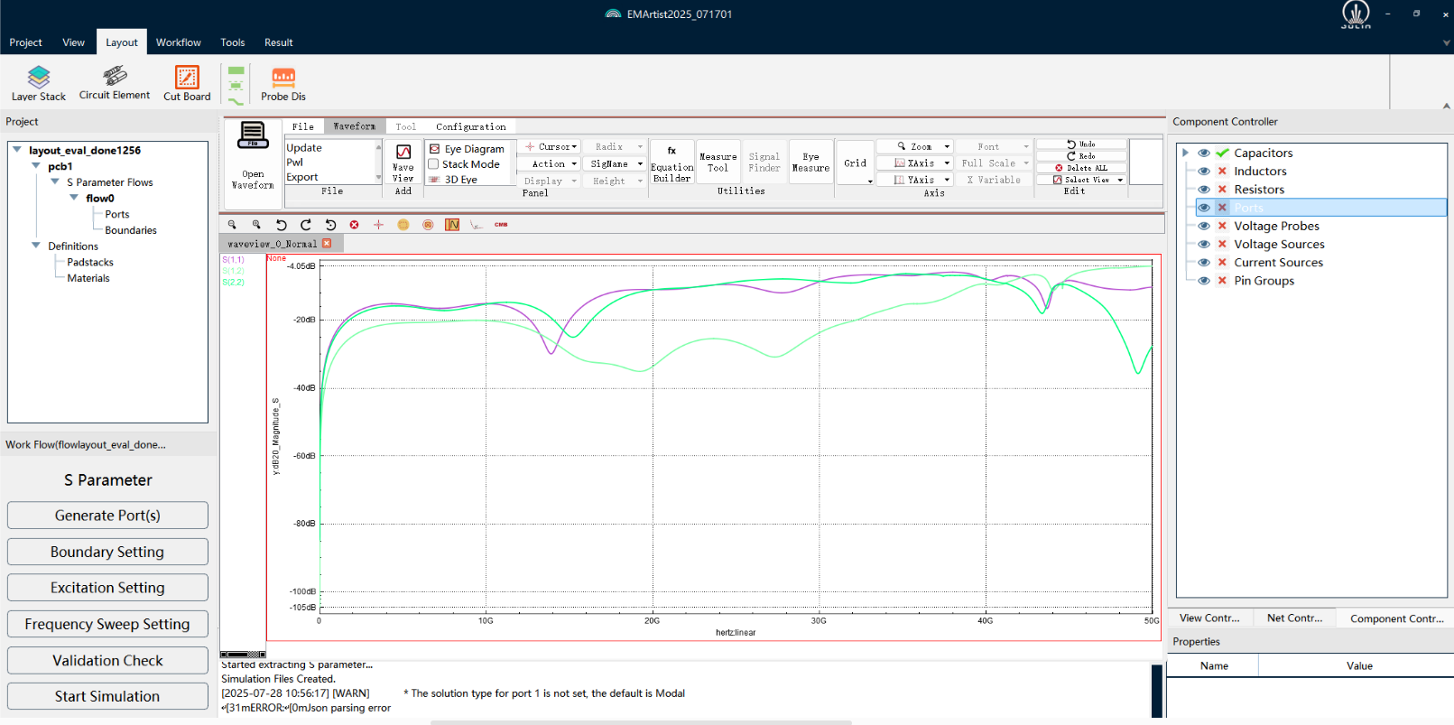Click the Redo button in Edit group

[x=1081, y=156]
